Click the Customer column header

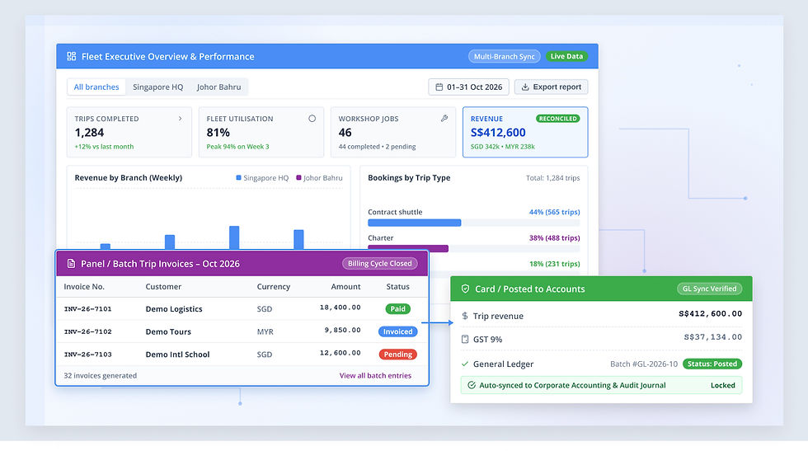coord(163,287)
